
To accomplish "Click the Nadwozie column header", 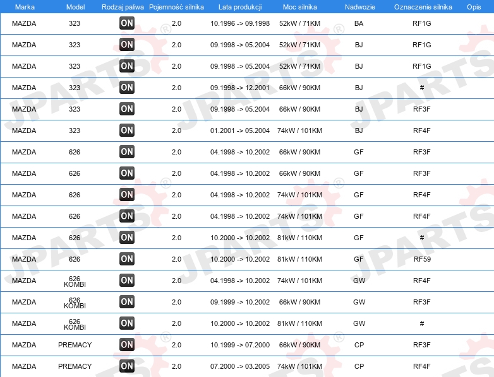I will 360,7.
